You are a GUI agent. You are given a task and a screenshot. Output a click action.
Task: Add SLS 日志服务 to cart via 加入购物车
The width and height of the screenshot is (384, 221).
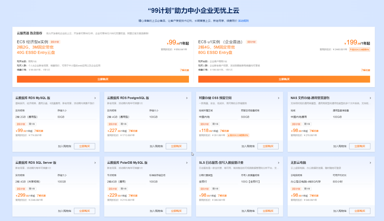(248, 211)
